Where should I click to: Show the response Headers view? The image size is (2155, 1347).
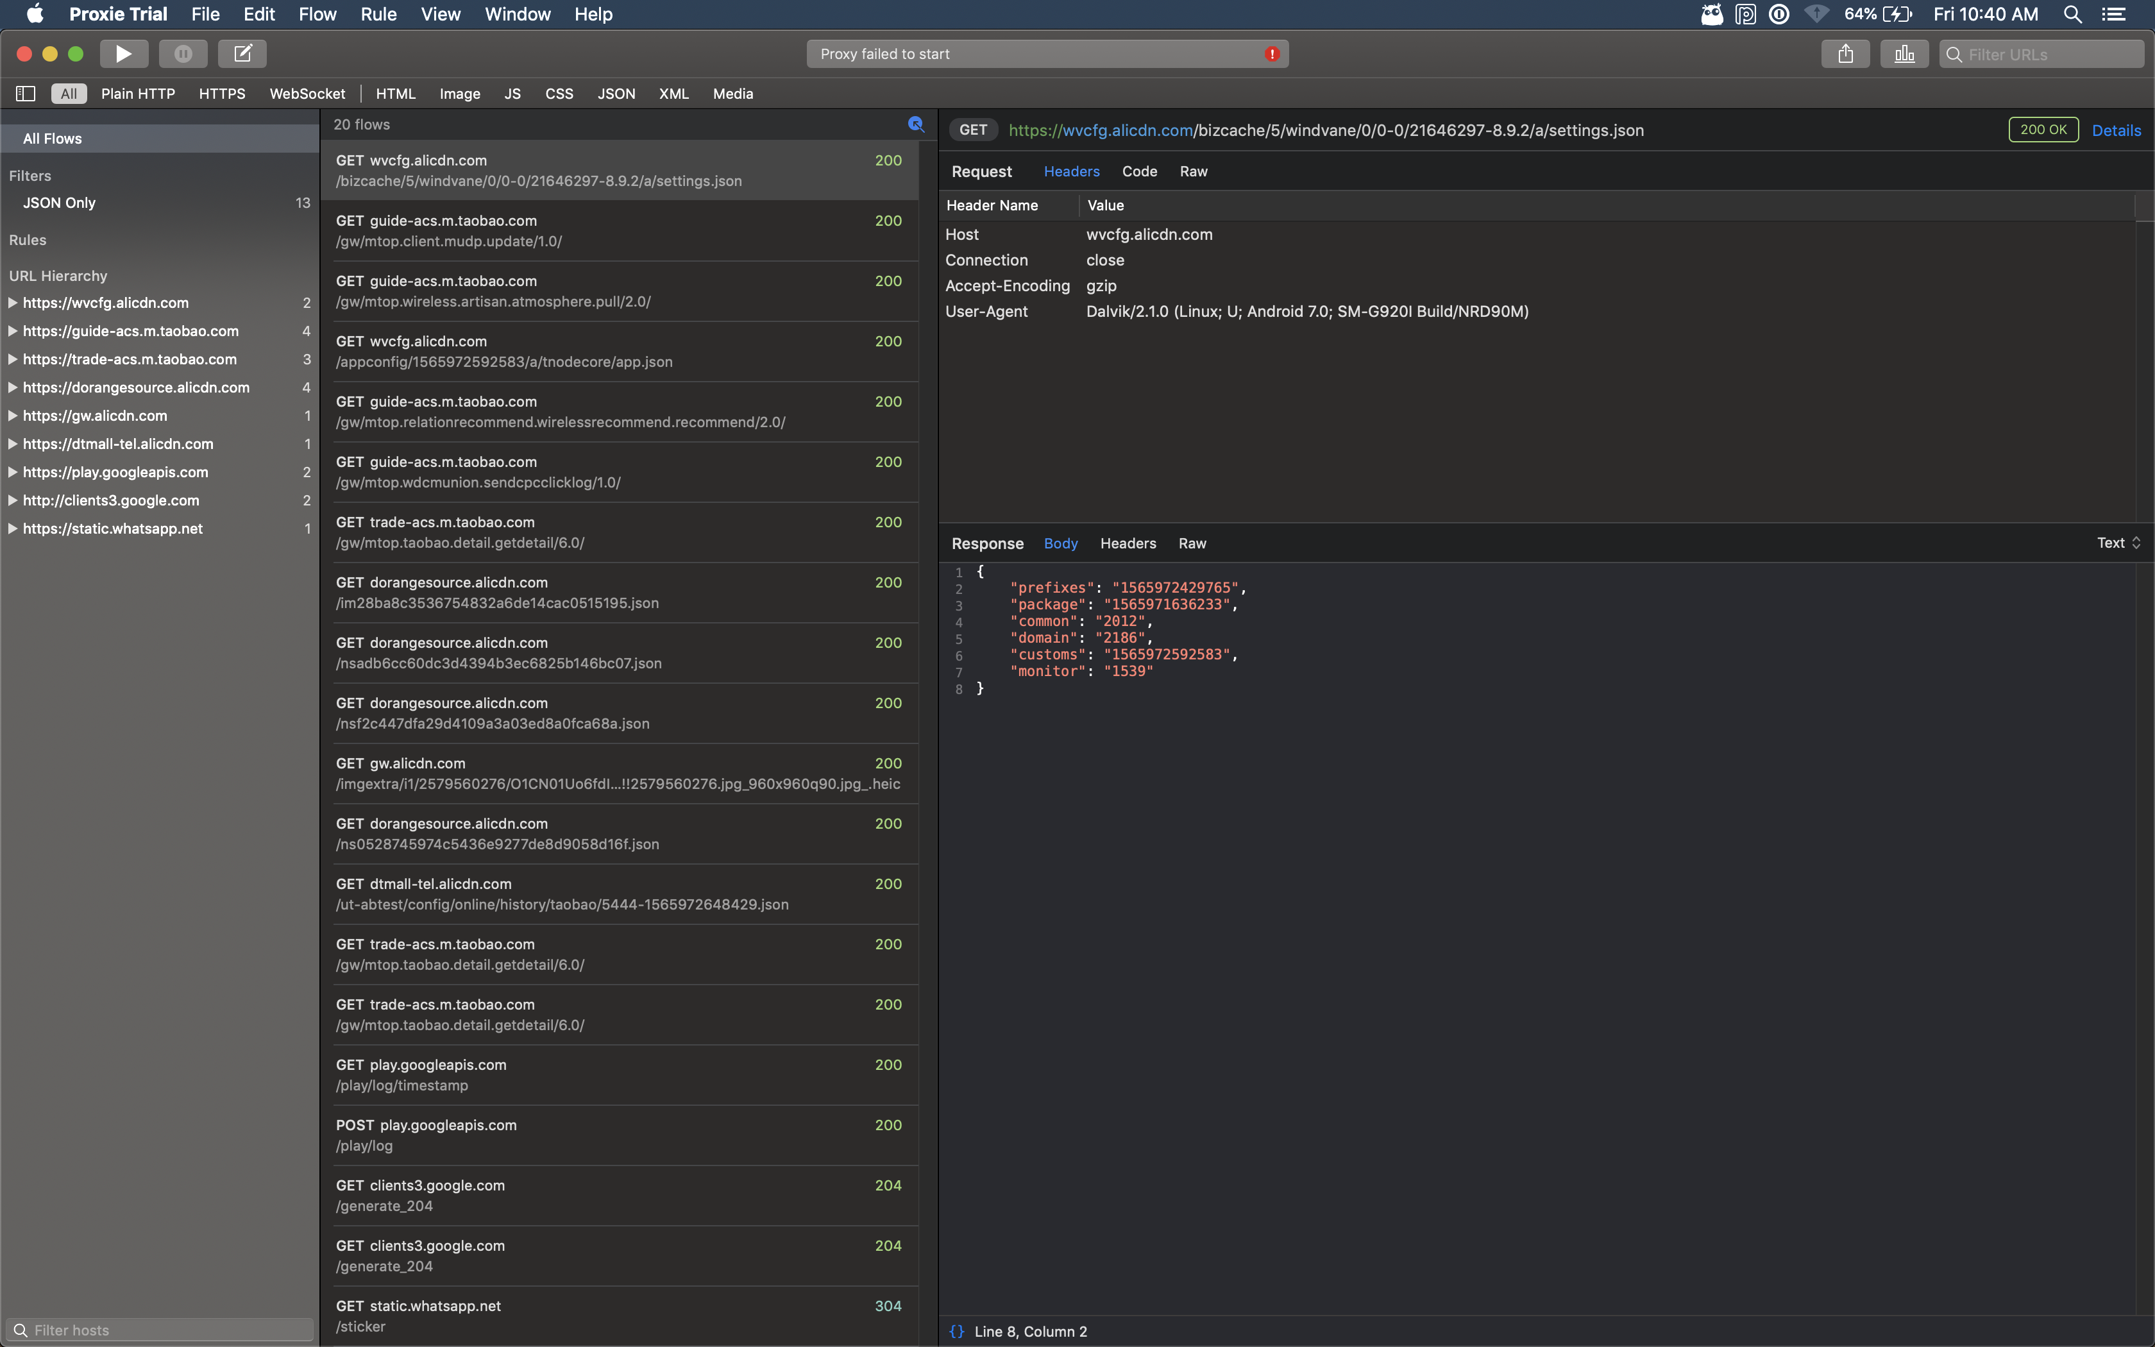(1126, 543)
